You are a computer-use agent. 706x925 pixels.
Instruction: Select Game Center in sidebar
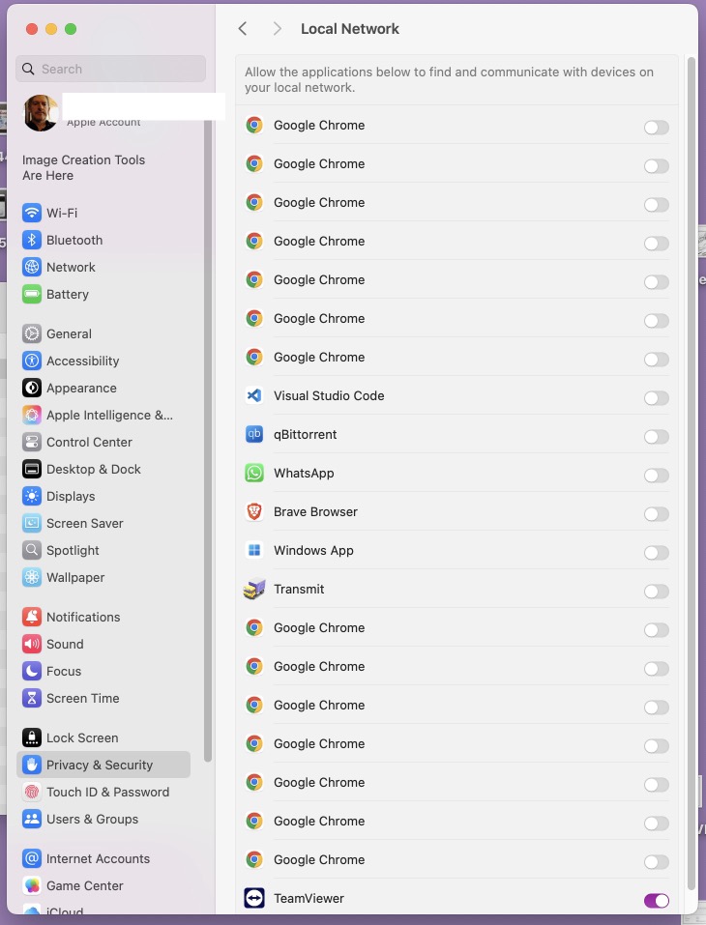(x=103, y=886)
